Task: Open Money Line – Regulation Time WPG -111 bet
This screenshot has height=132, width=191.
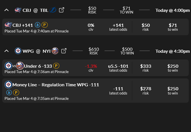Action: (56, 85)
